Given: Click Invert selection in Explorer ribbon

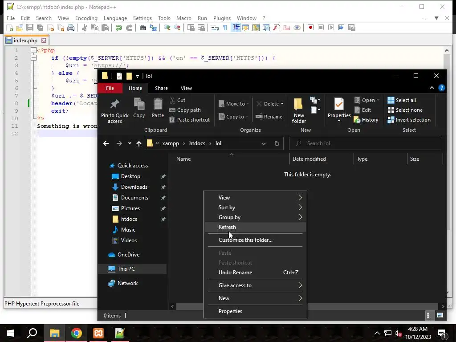Looking at the screenshot, I should point(409,120).
